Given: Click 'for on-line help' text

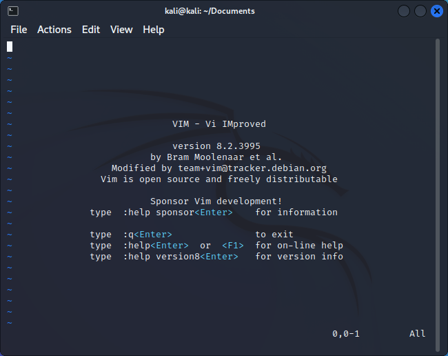Looking at the screenshot, I should (x=299, y=246).
